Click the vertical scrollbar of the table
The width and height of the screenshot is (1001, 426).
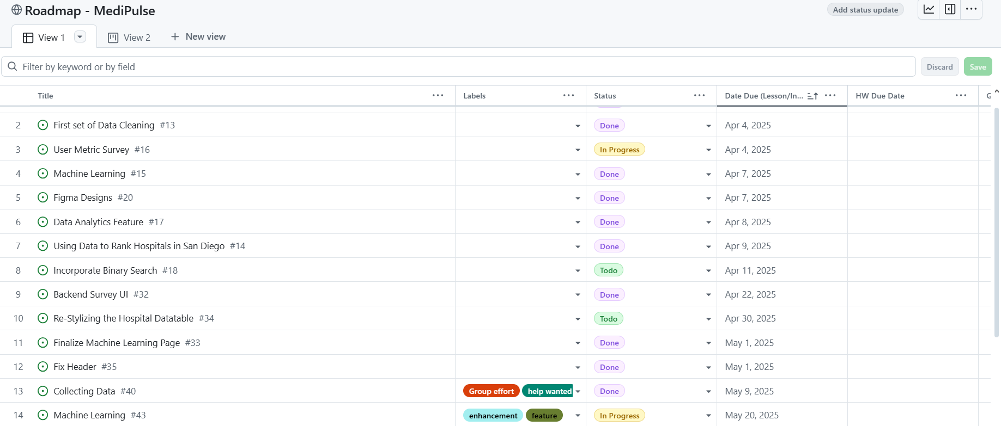click(x=997, y=223)
